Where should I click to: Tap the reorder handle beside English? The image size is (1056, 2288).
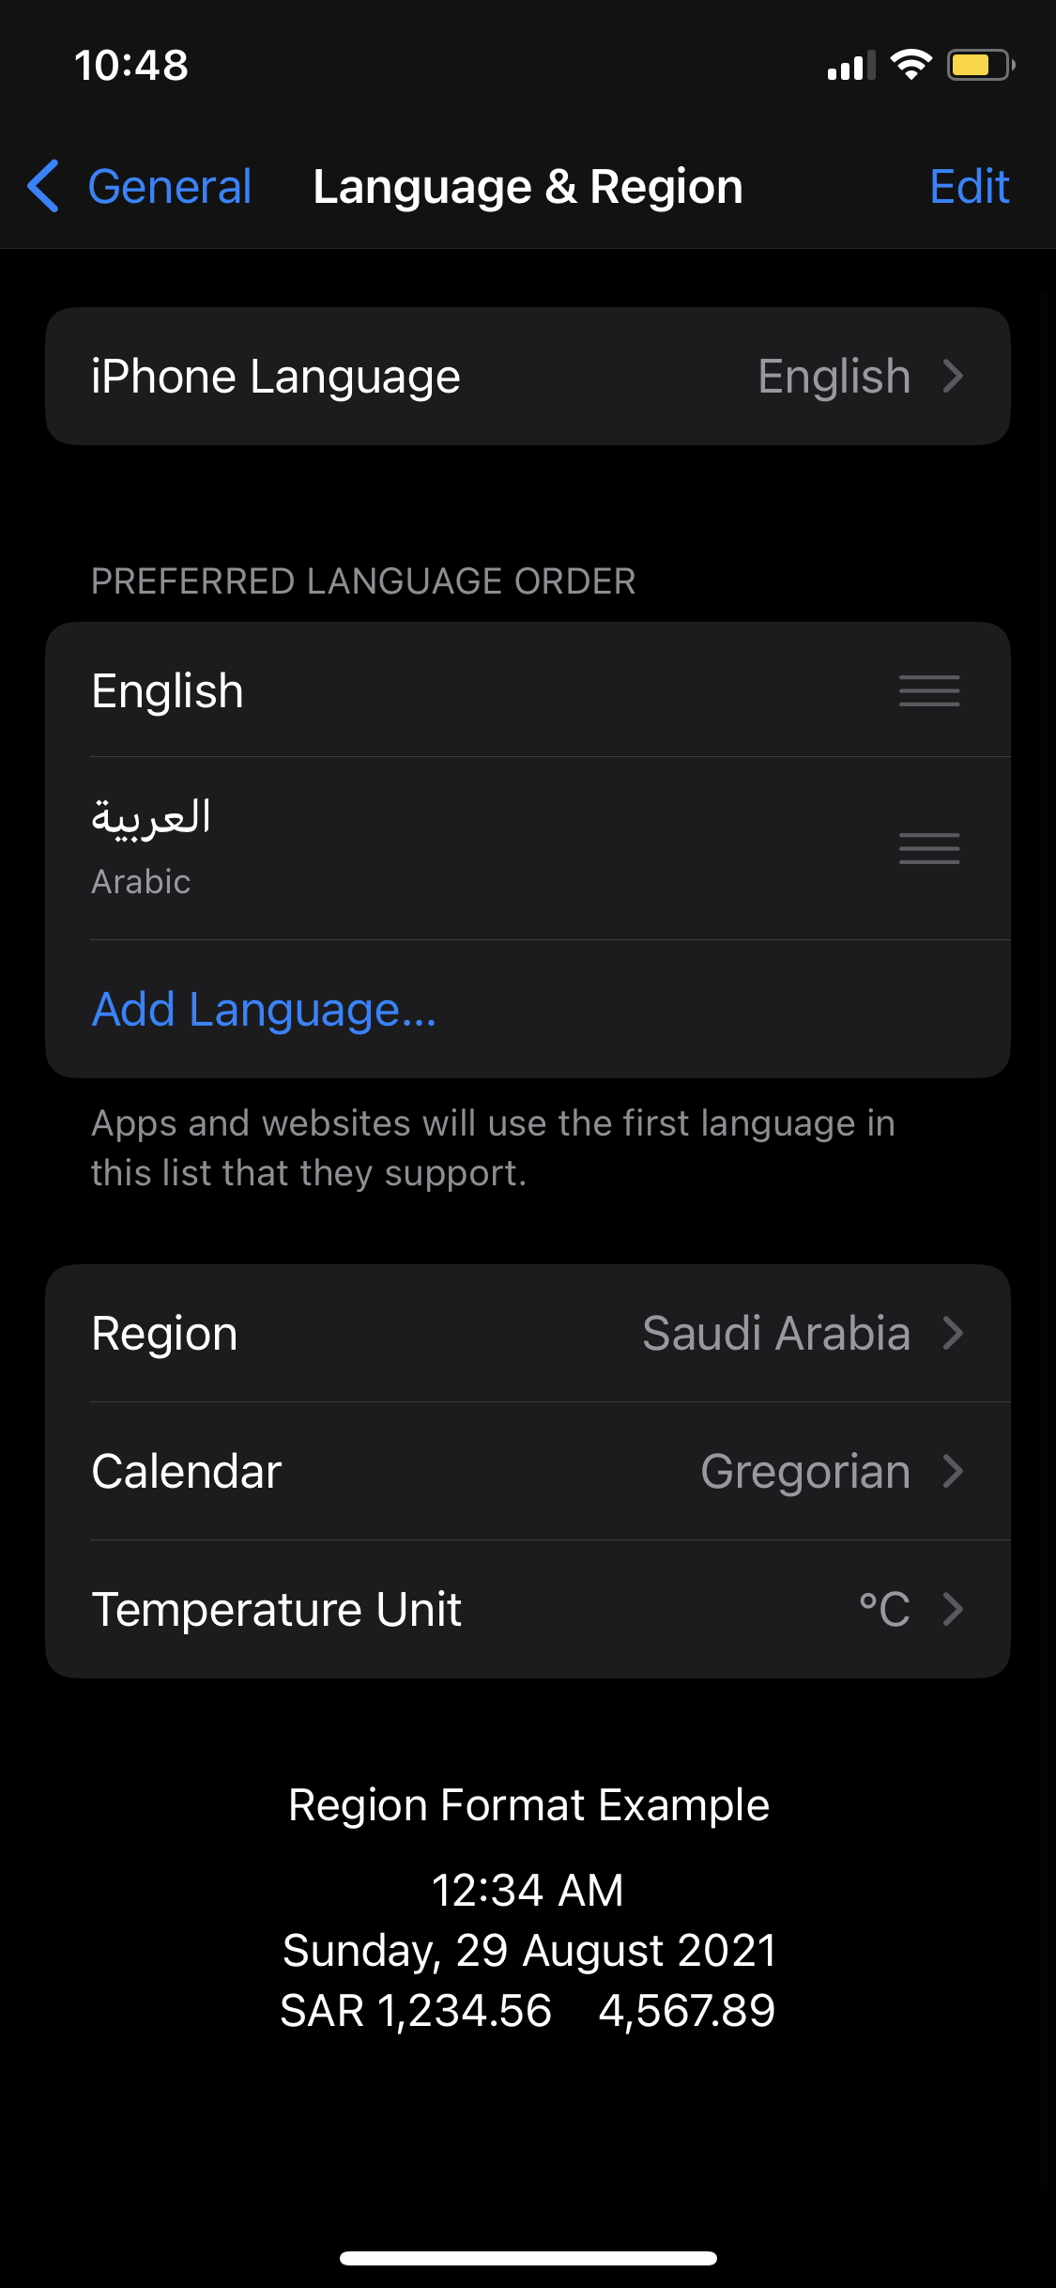929,690
